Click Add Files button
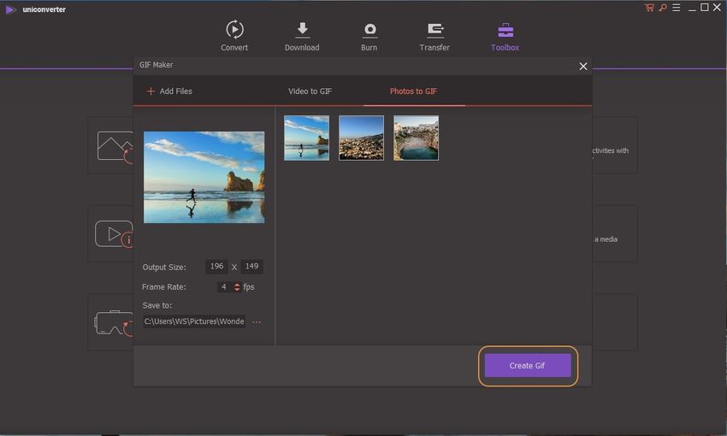This screenshot has height=436, width=727. (x=169, y=91)
